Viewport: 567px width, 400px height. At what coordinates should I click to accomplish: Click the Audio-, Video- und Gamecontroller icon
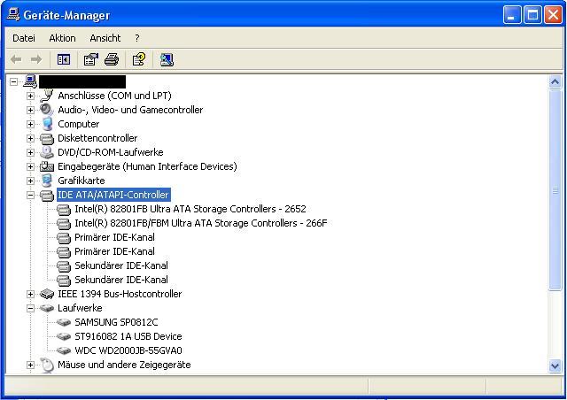[x=47, y=110]
